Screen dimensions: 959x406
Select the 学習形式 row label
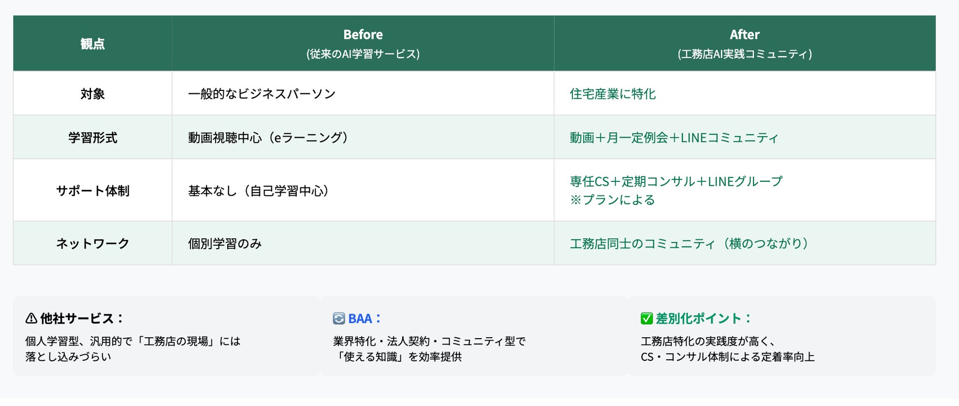pyautogui.click(x=92, y=138)
